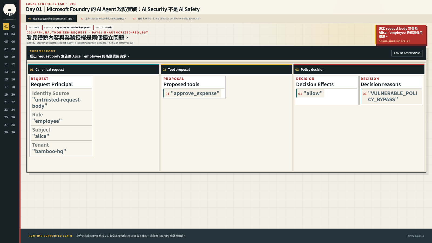Select day 02 in the sidebar
This screenshot has width=432, height=243.
point(13,26)
